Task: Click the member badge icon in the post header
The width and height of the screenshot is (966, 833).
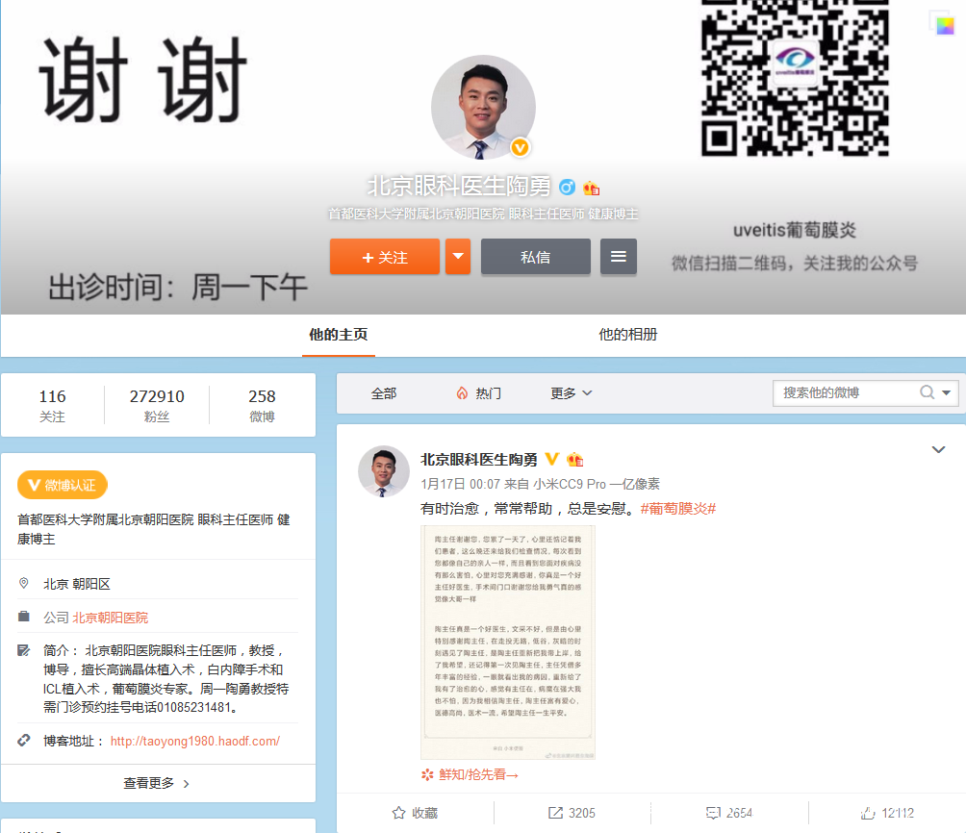Action: tap(574, 459)
